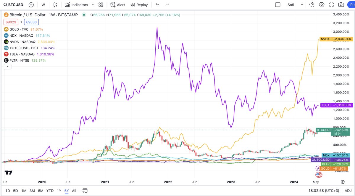Select the YTD range tab
Screen dimensions: 355x196
[49, 191]
